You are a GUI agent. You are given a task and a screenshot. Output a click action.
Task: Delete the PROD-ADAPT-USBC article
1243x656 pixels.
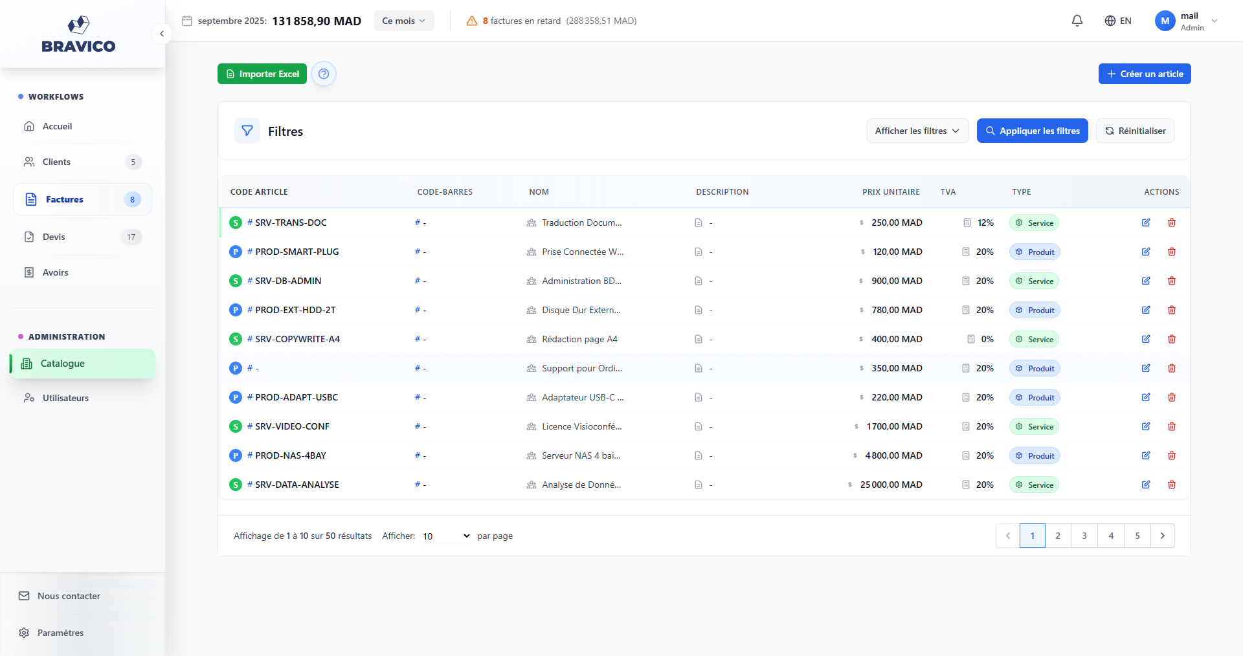[x=1172, y=397]
